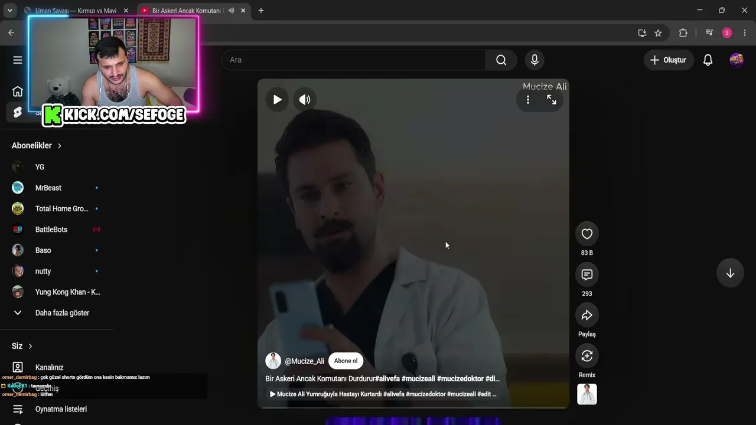Remix this Short
756x425 pixels.
587,356
